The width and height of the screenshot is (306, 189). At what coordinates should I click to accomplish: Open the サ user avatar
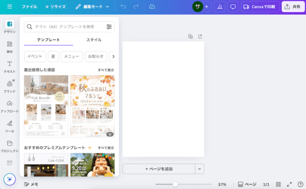pos(197,7)
